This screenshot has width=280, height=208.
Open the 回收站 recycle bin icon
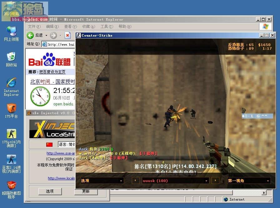click(x=12, y=59)
